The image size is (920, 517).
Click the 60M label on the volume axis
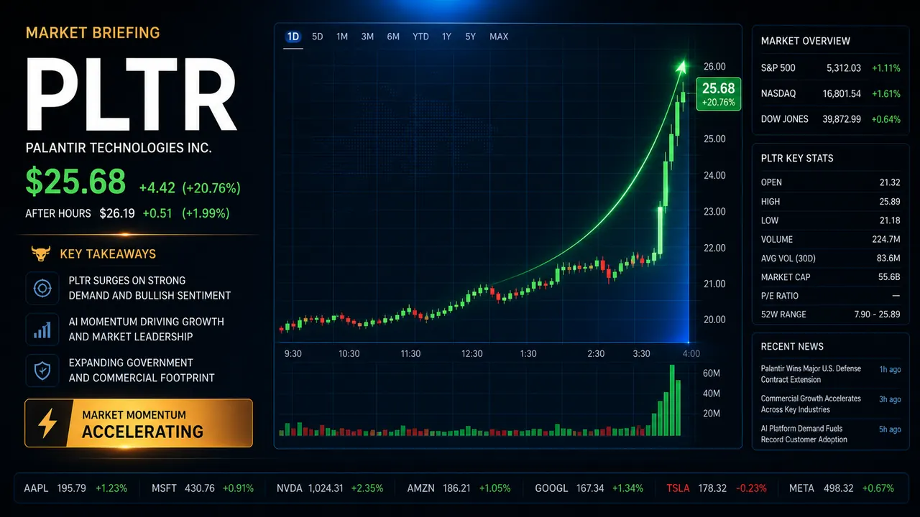point(712,373)
